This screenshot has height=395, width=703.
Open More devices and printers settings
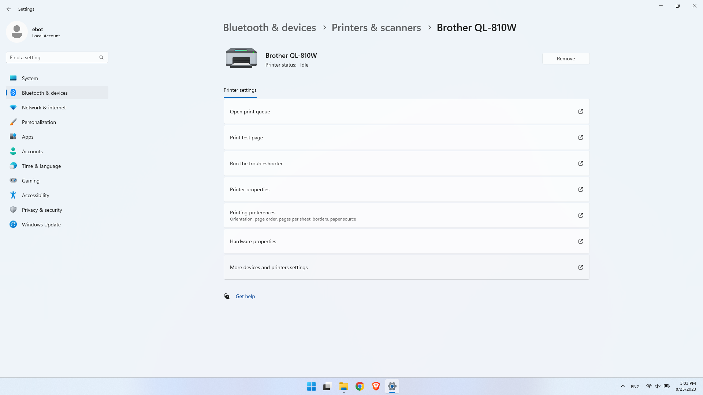pyautogui.click(x=407, y=267)
